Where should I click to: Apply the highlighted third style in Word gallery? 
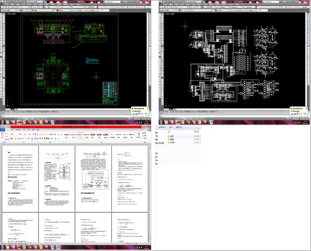point(80,136)
